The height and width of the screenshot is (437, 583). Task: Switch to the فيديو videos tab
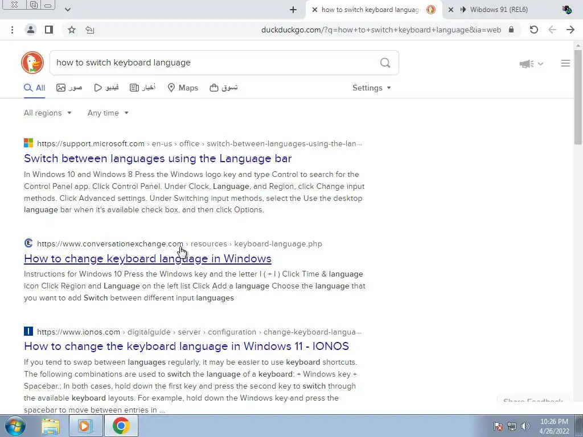pos(106,88)
